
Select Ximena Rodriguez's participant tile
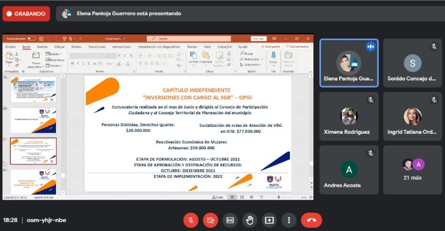(349, 116)
